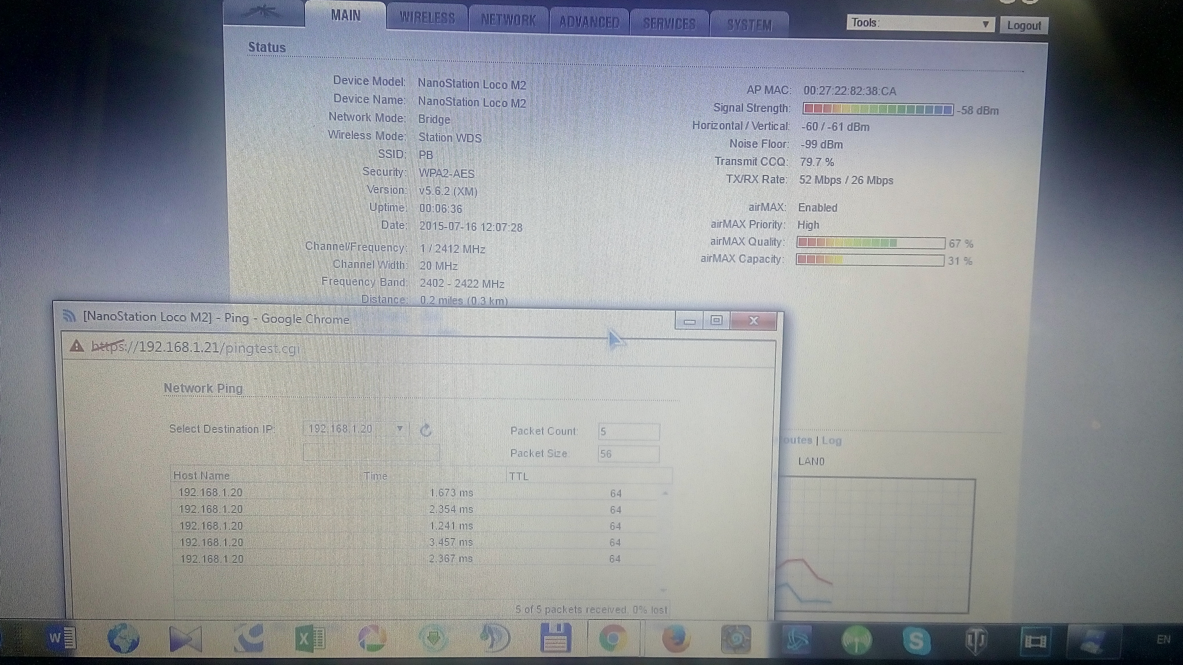Open the film strip taskbar icon
Viewport: 1183px width, 665px height.
tap(1035, 641)
